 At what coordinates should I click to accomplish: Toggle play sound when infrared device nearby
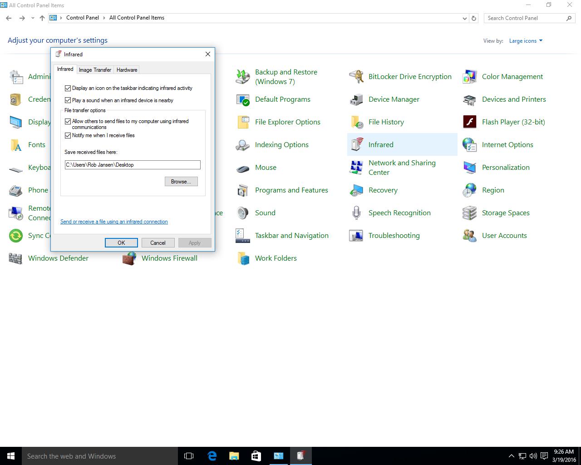click(68, 100)
